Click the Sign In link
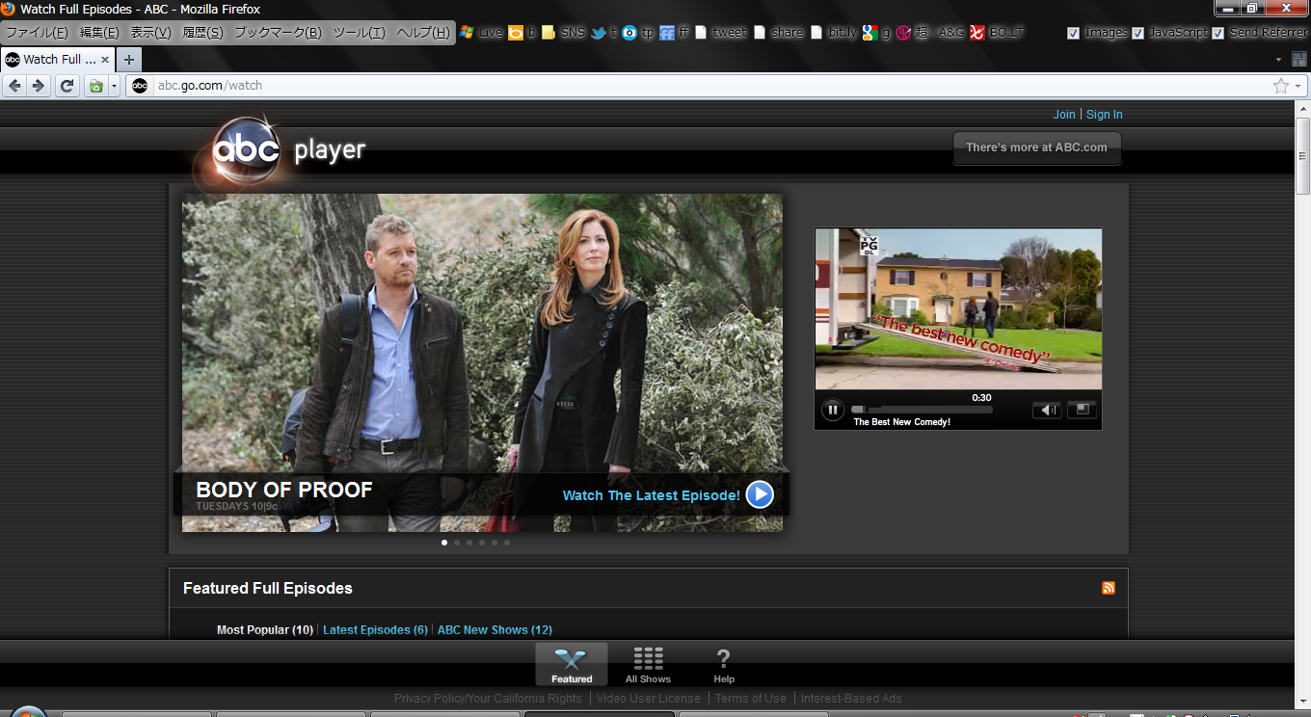This screenshot has height=717, width=1311. tap(1105, 115)
